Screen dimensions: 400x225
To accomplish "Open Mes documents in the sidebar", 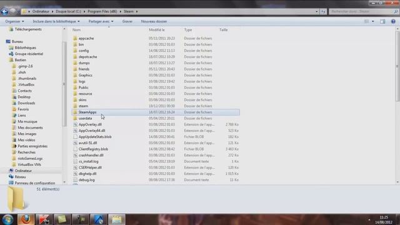I will pos(30,127).
